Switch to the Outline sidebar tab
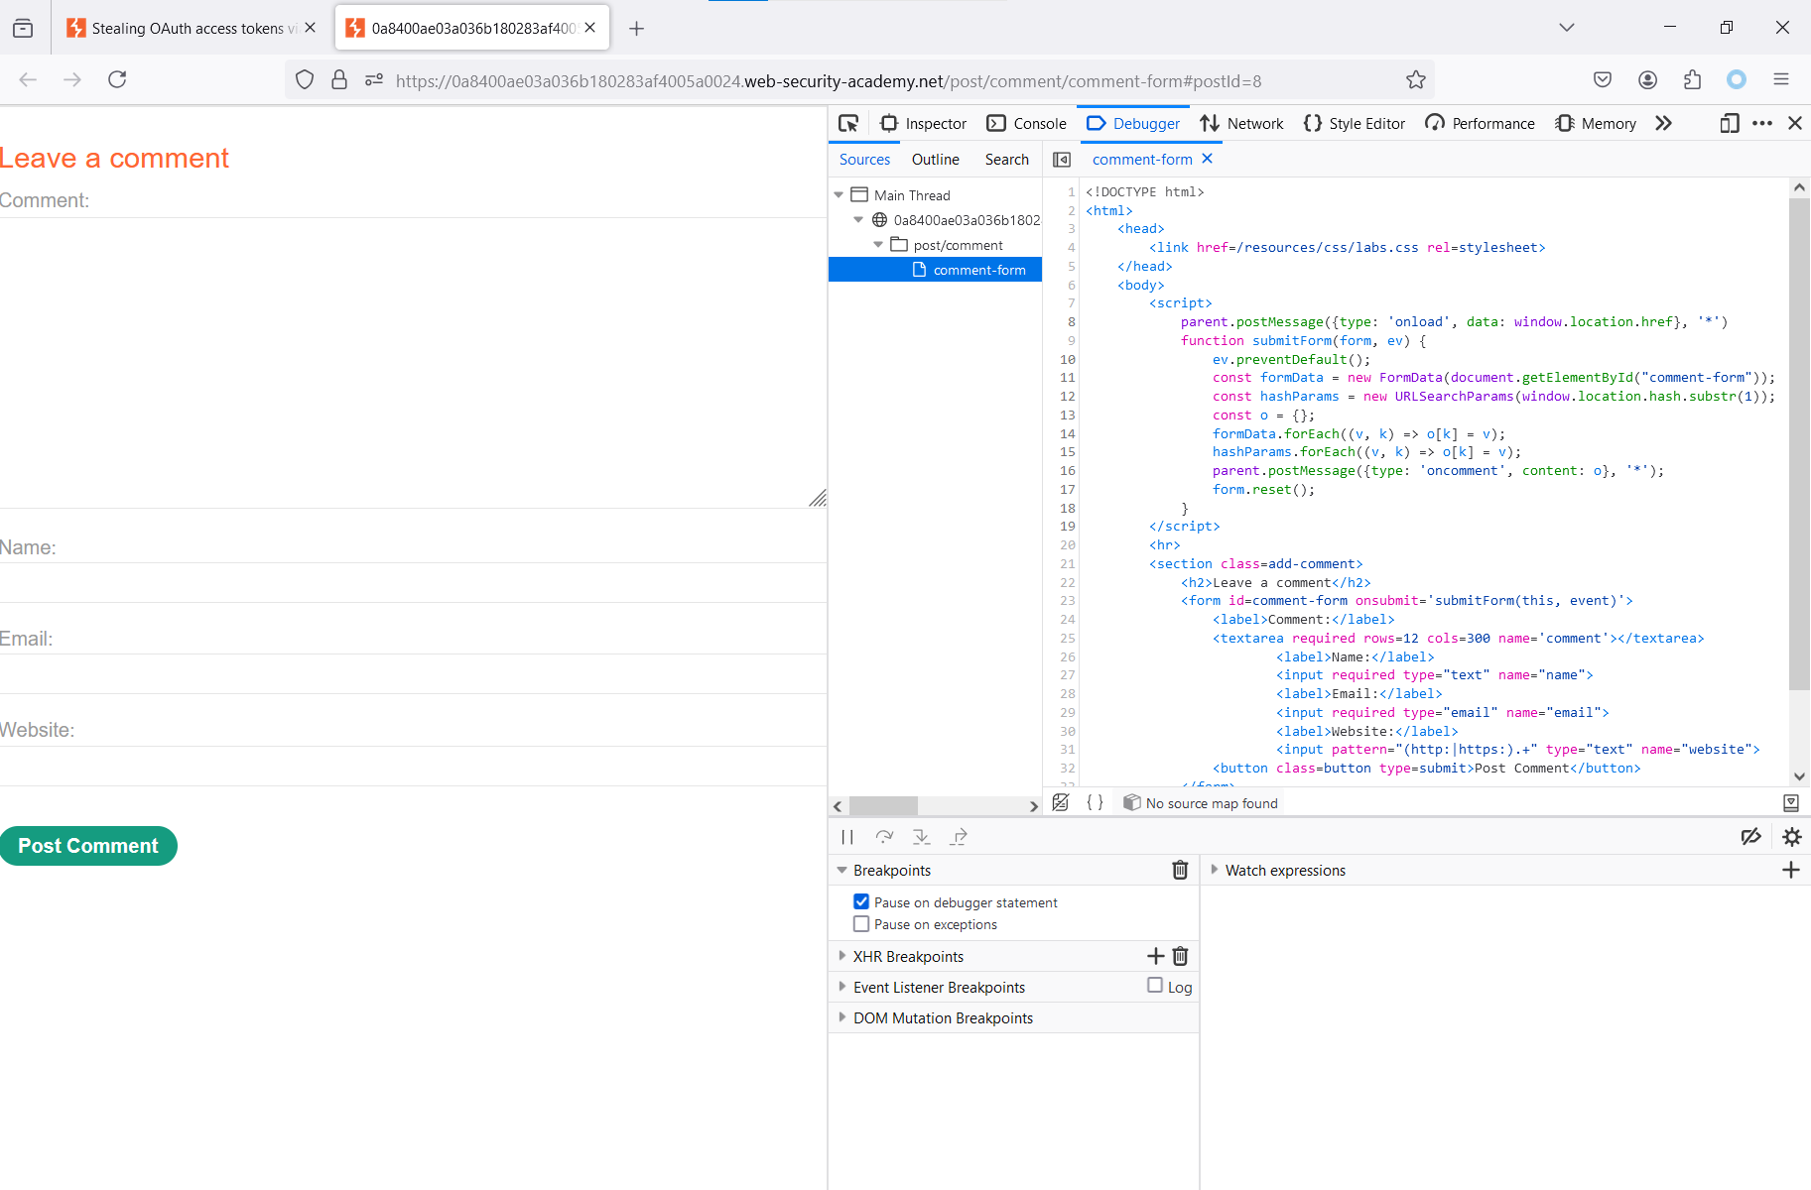The width and height of the screenshot is (1811, 1190). (x=935, y=159)
